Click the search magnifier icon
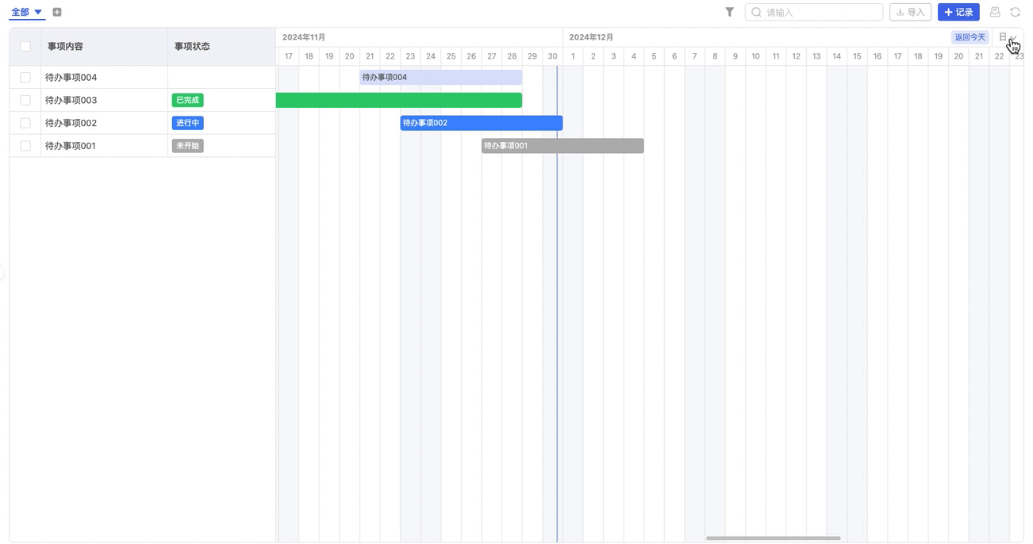1033x544 pixels. click(756, 12)
